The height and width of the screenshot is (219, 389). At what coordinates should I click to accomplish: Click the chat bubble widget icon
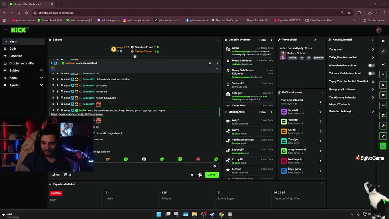383,95
